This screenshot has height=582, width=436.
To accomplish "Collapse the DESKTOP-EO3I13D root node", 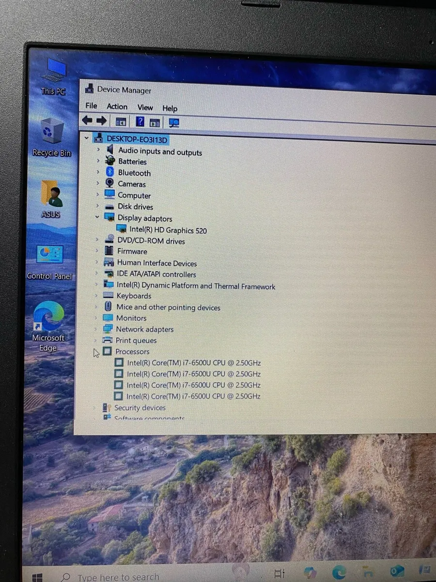I will click(87, 138).
